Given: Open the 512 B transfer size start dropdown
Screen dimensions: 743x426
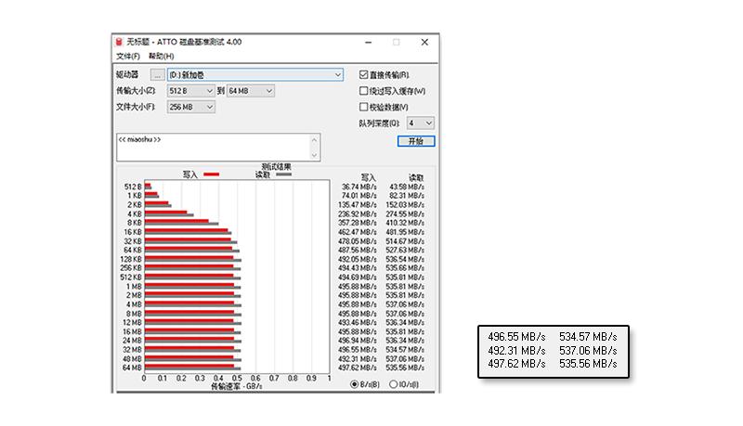Looking at the screenshot, I should (x=191, y=91).
